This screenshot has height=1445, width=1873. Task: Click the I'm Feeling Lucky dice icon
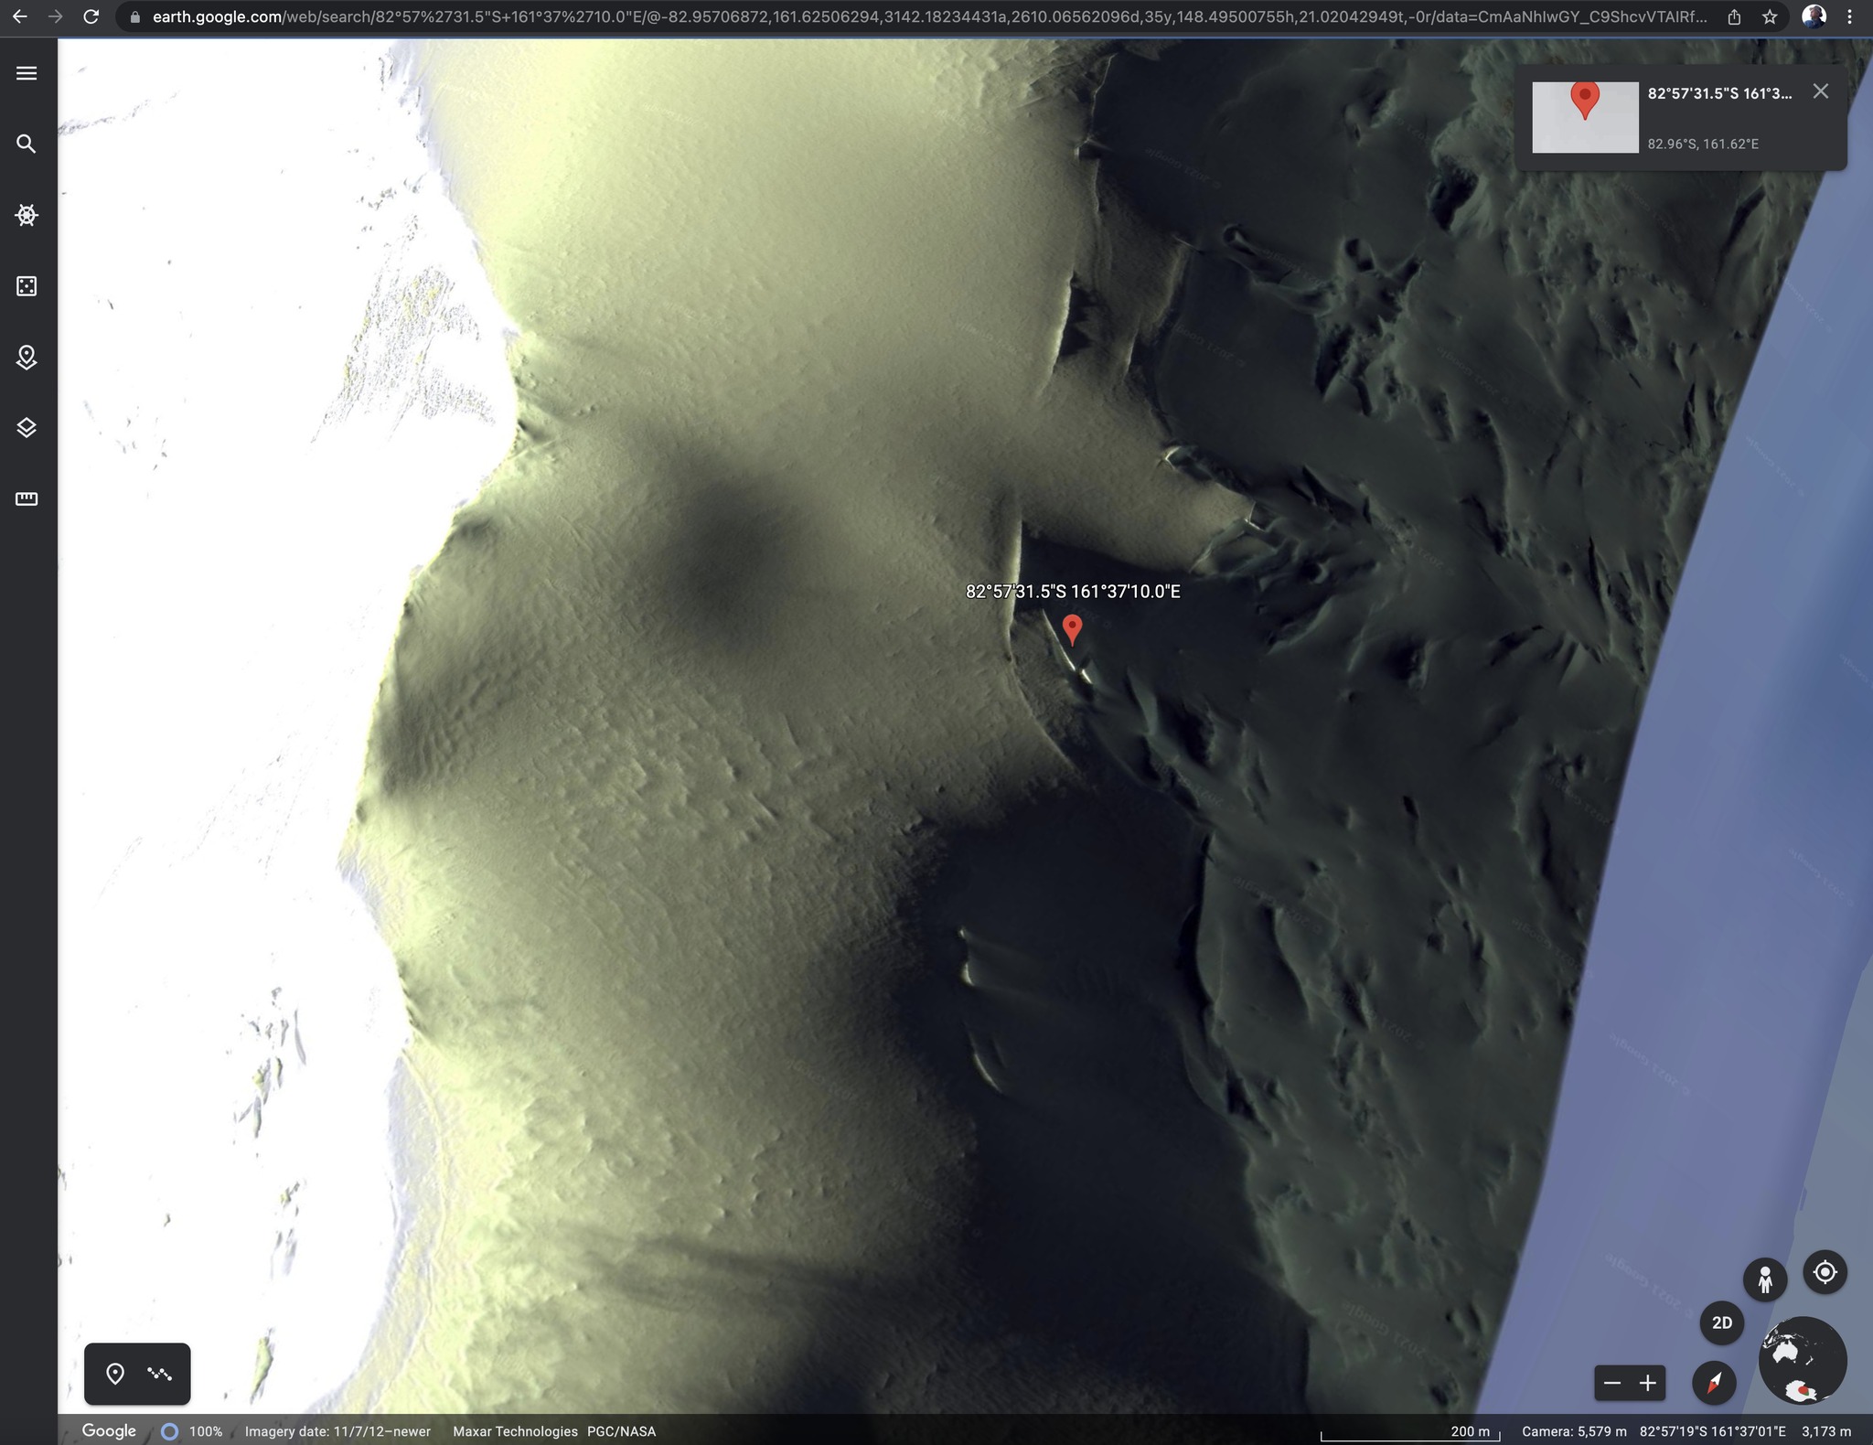[x=27, y=286]
